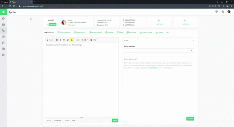
Task: Click the green Apolo logo icon
Action: (3, 12)
